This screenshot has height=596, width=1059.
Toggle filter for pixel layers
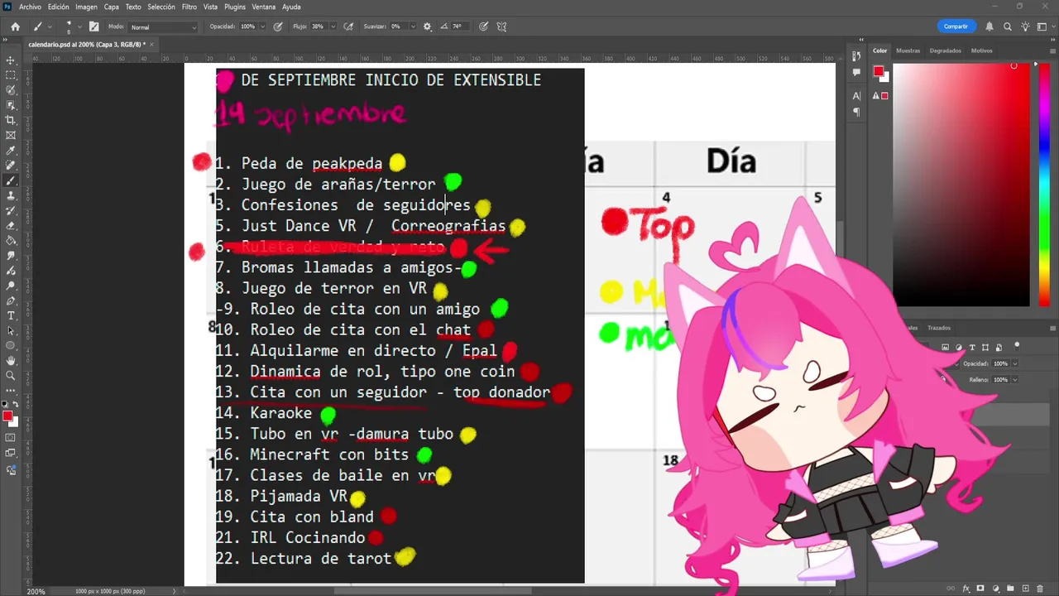tap(946, 348)
